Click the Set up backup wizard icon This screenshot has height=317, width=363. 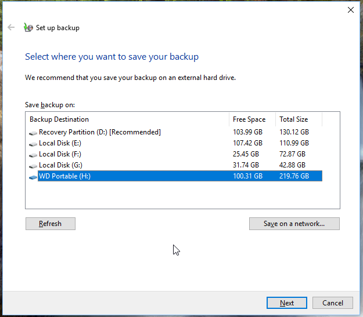click(28, 27)
